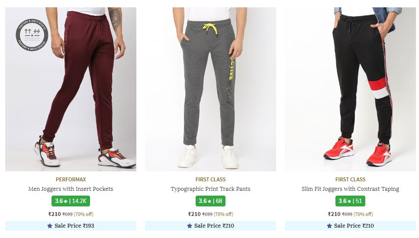Click the FIRST CLASS brand above Slim Fit Joggers
419x238 pixels.
tap(350, 179)
